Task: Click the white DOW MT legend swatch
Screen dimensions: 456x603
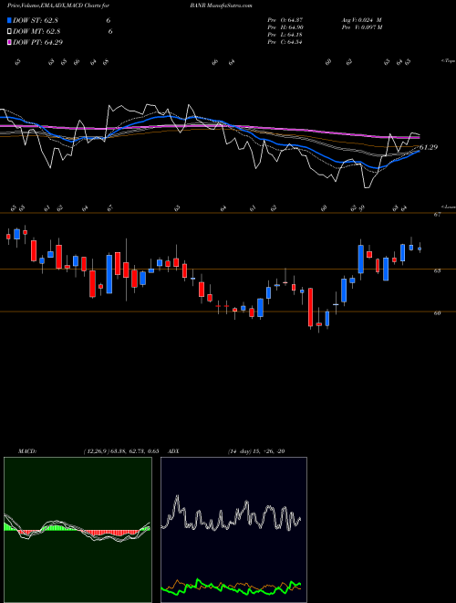Action: click(x=10, y=32)
